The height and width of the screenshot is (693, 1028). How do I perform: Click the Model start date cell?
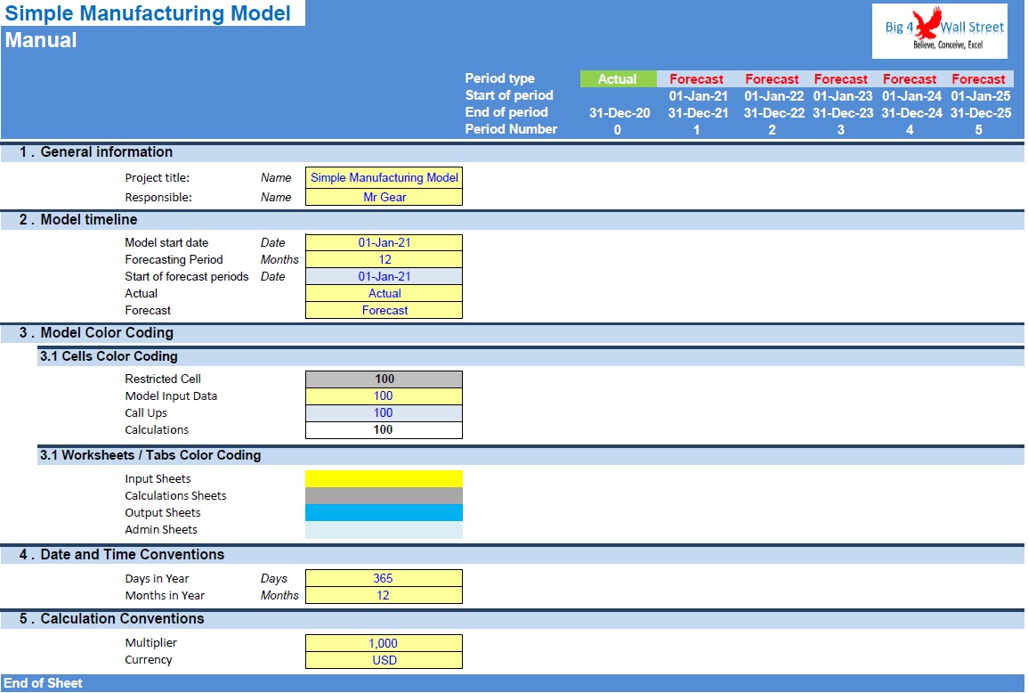[x=384, y=243]
